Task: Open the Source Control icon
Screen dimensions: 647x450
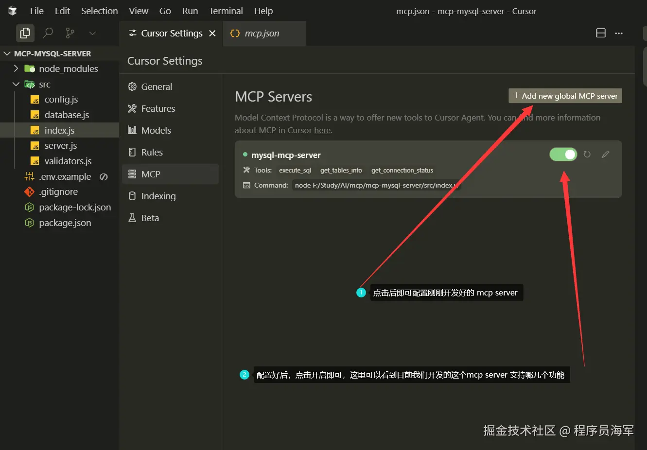Action: click(70, 33)
